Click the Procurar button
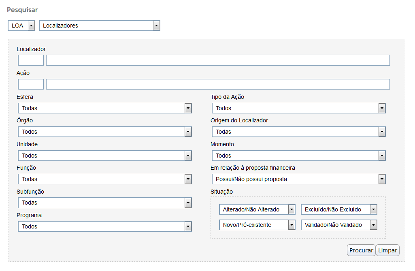Image resolution: width=415 pixels, height=271 pixels. click(361, 250)
